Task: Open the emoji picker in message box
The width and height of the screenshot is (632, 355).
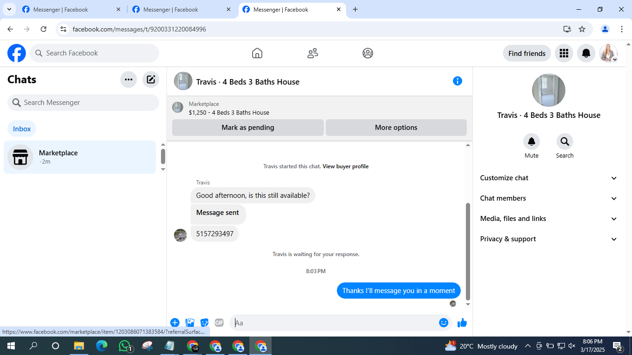Action: pos(444,323)
